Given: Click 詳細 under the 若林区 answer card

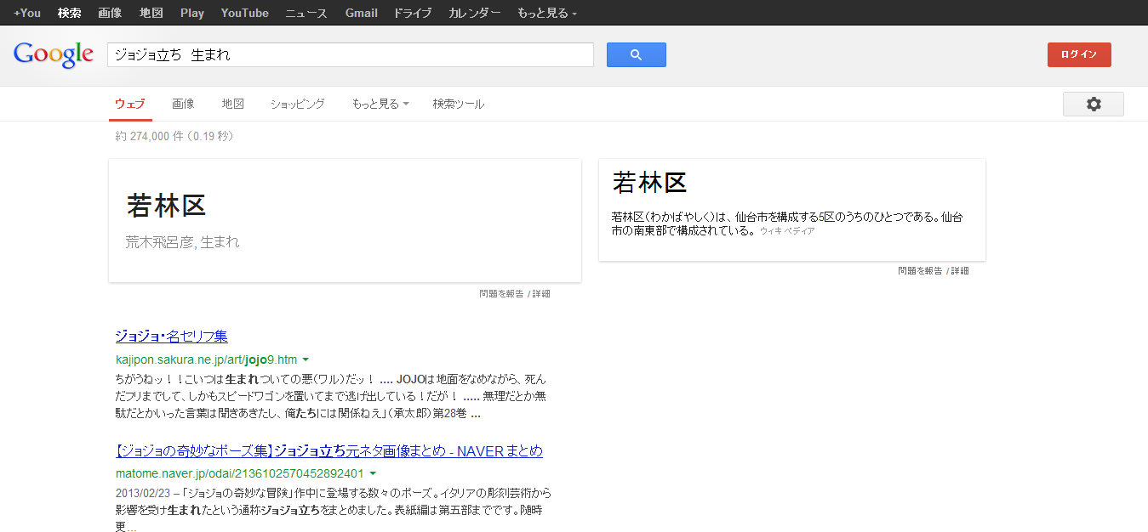Looking at the screenshot, I should (541, 294).
